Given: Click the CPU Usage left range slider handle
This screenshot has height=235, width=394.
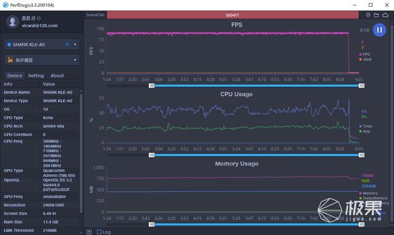Looking at the screenshot, I should pos(151,155).
